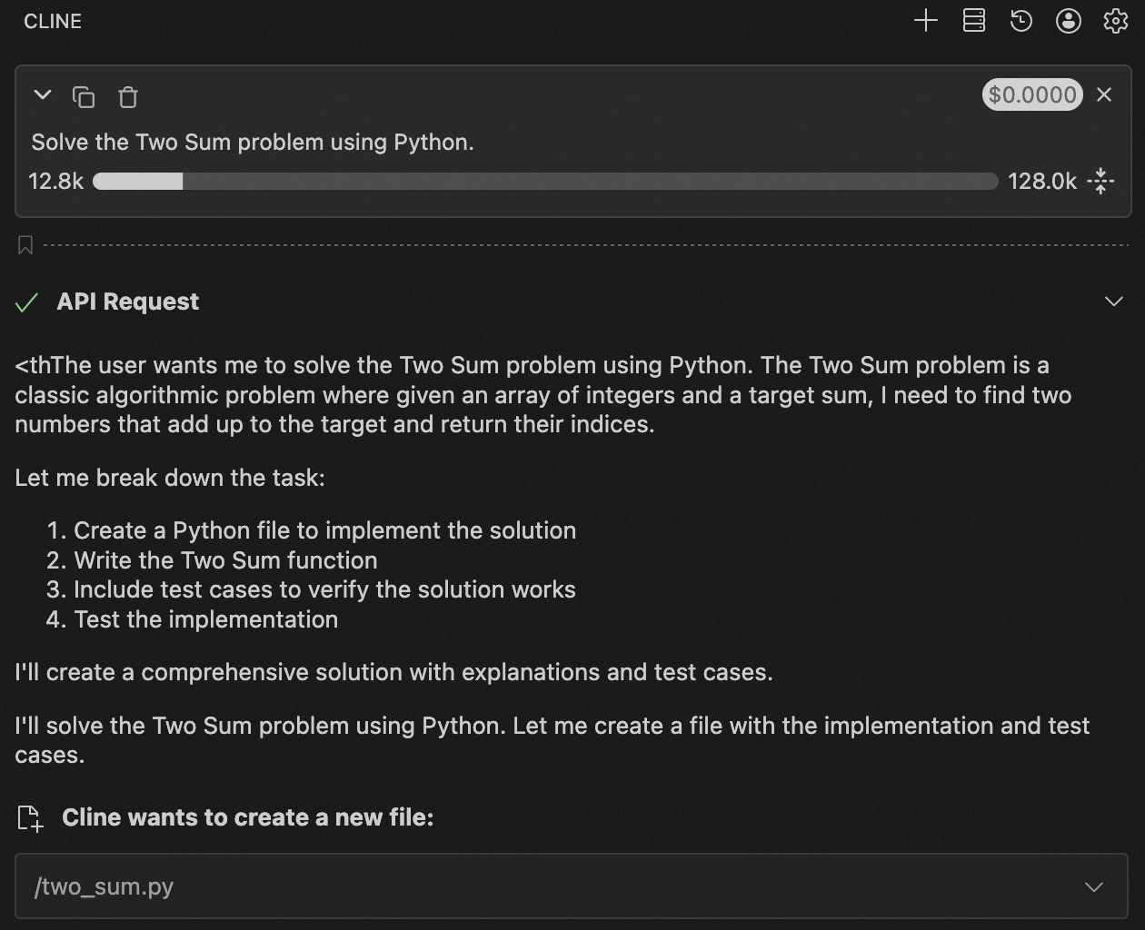1145x930 pixels.
Task: Click the $0.0000 cost badge
Action: (1031, 94)
